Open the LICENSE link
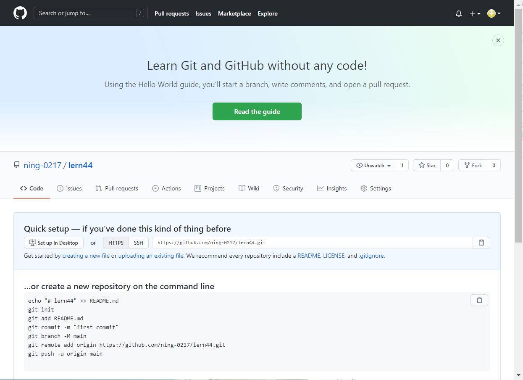Screen dimensions: 523x380 tap(334, 256)
